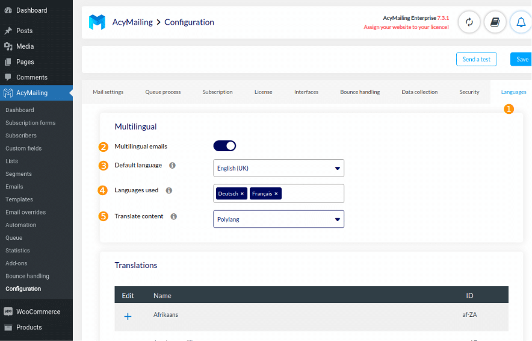Viewport: 532px width, 341px height.
Task: Click the refresh version check icon
Action: [469, 22]
